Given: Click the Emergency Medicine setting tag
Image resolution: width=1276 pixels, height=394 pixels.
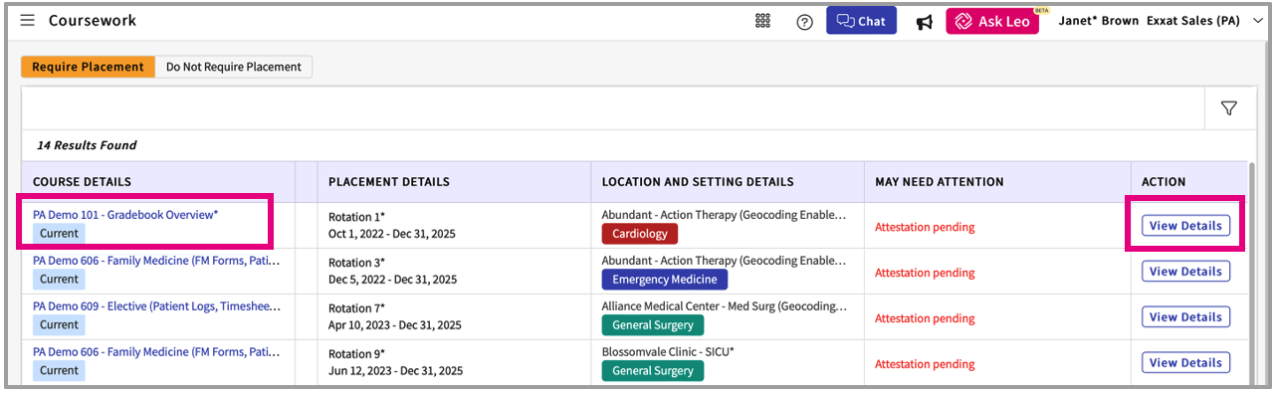Looking at the screenshot, I should tap(665, 280).
